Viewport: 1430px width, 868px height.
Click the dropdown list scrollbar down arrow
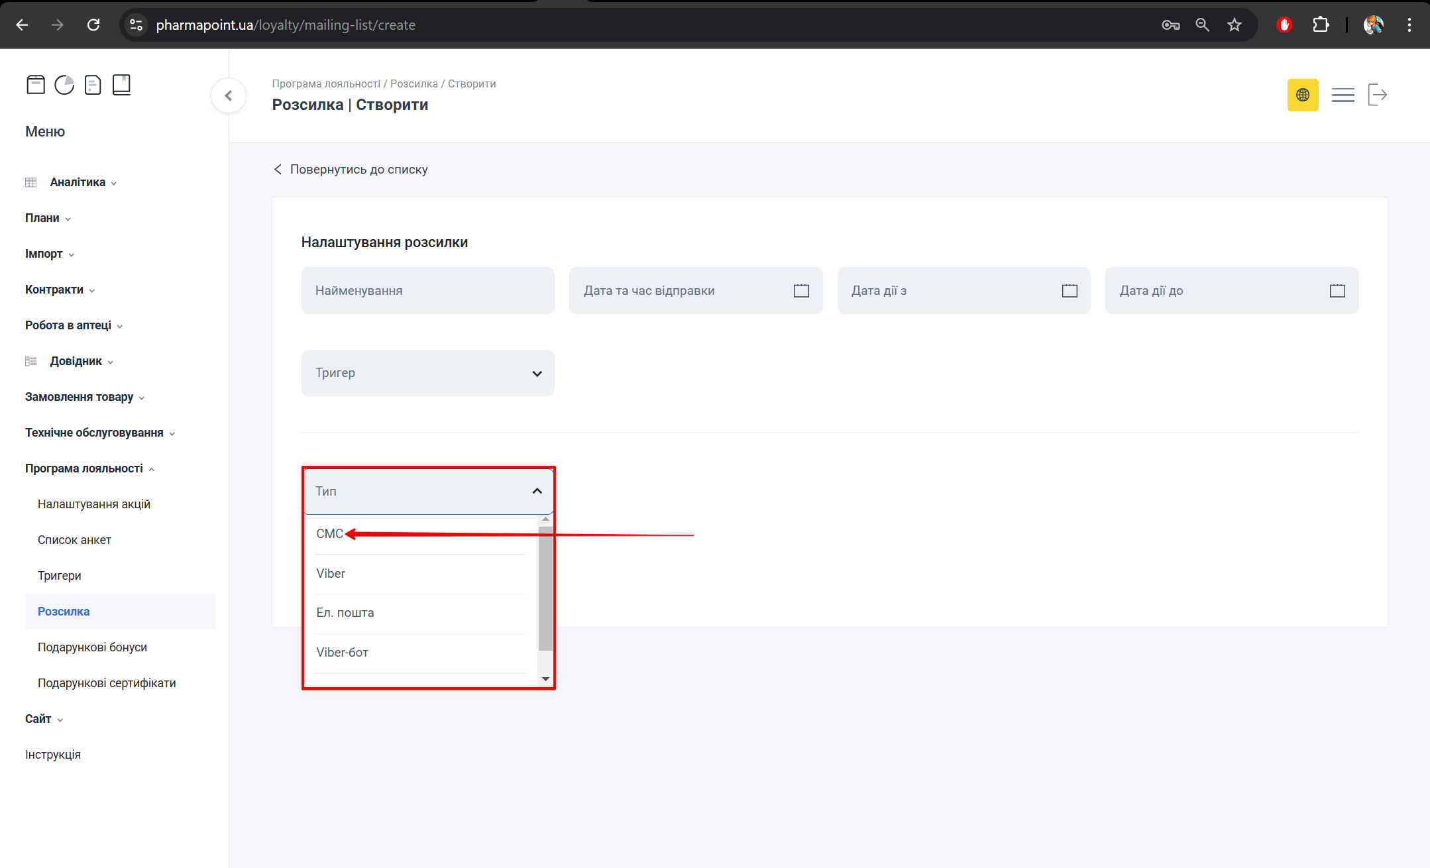tap(545, 678)
